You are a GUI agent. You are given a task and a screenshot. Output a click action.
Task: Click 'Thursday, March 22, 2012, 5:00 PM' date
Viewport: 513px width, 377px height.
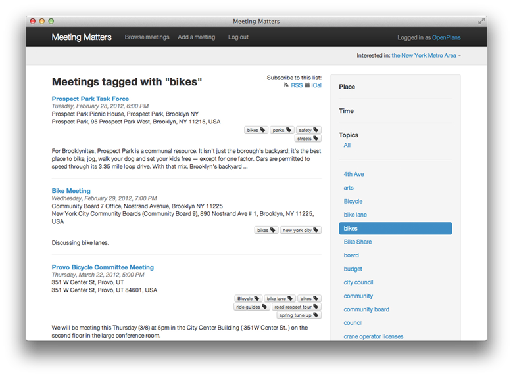pos(98,275)
